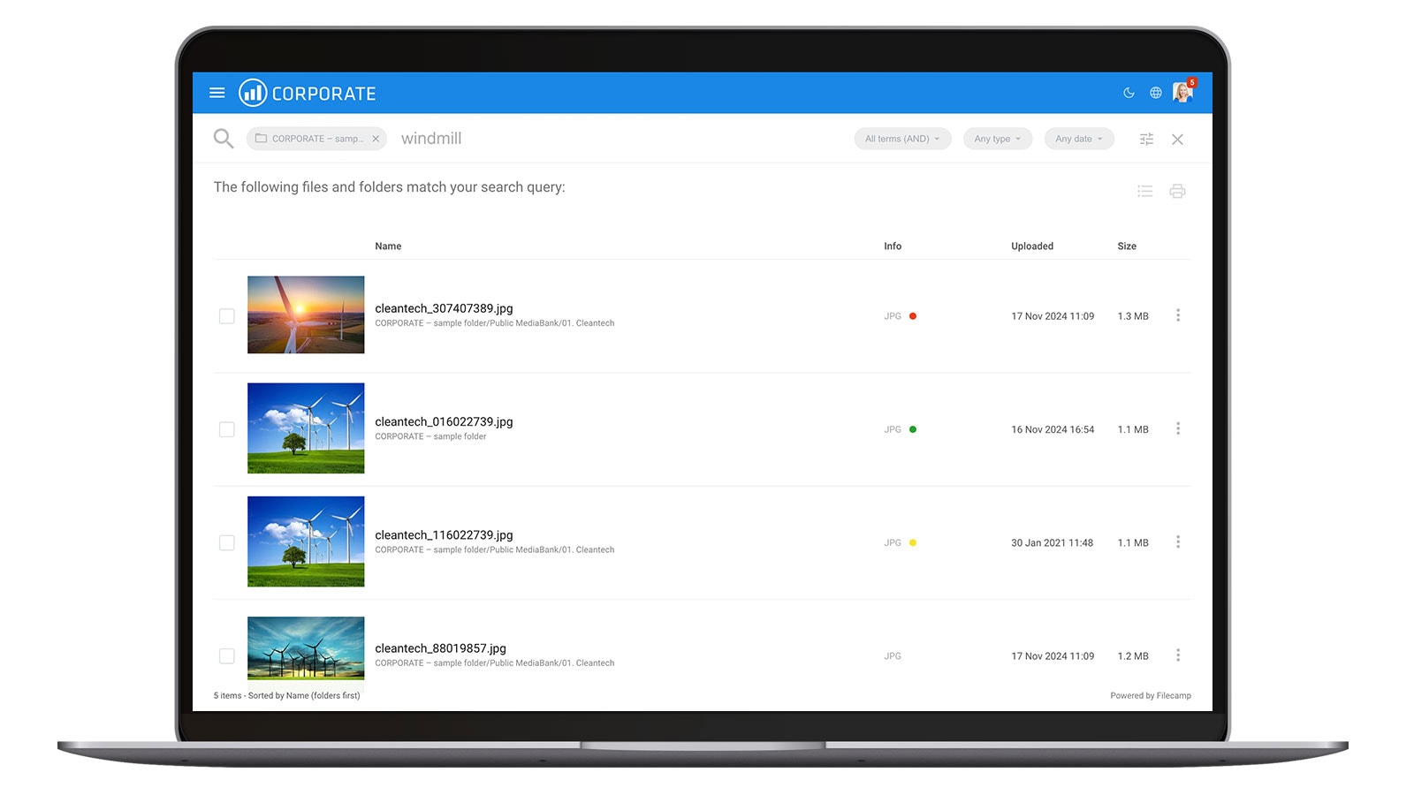Viewport: 1414px width, 795px height.
Task: Click the yellow status dot of cleantech_116022739.jpg
Action: point(913,542)
